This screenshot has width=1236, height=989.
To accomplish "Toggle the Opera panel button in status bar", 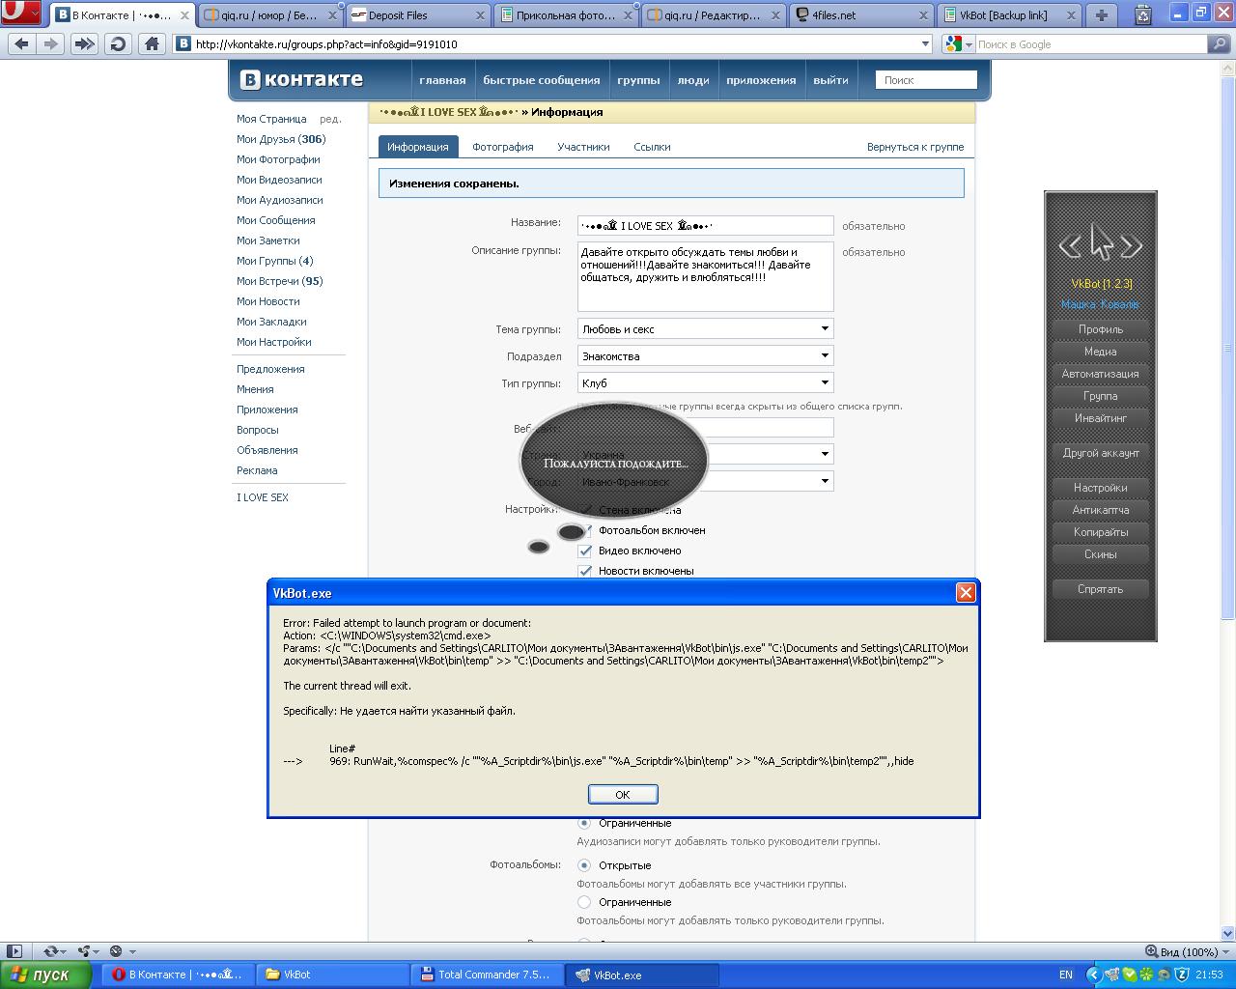I will 14,951.
